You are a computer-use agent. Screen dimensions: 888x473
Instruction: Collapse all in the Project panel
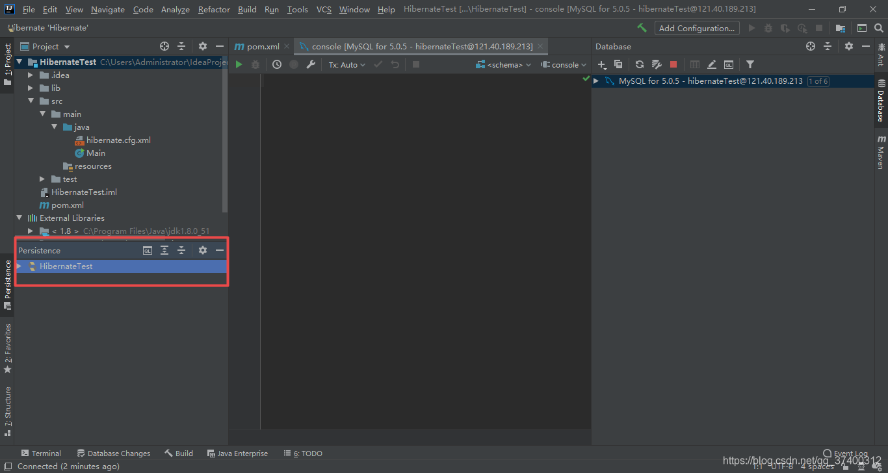click(181, 46)
